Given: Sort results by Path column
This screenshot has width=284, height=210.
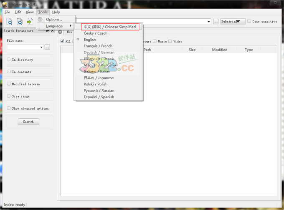Looking at the screenshot, I should coord(147,50).
